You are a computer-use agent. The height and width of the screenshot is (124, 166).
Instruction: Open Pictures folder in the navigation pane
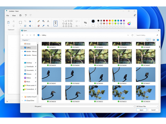tap(29, 74)
